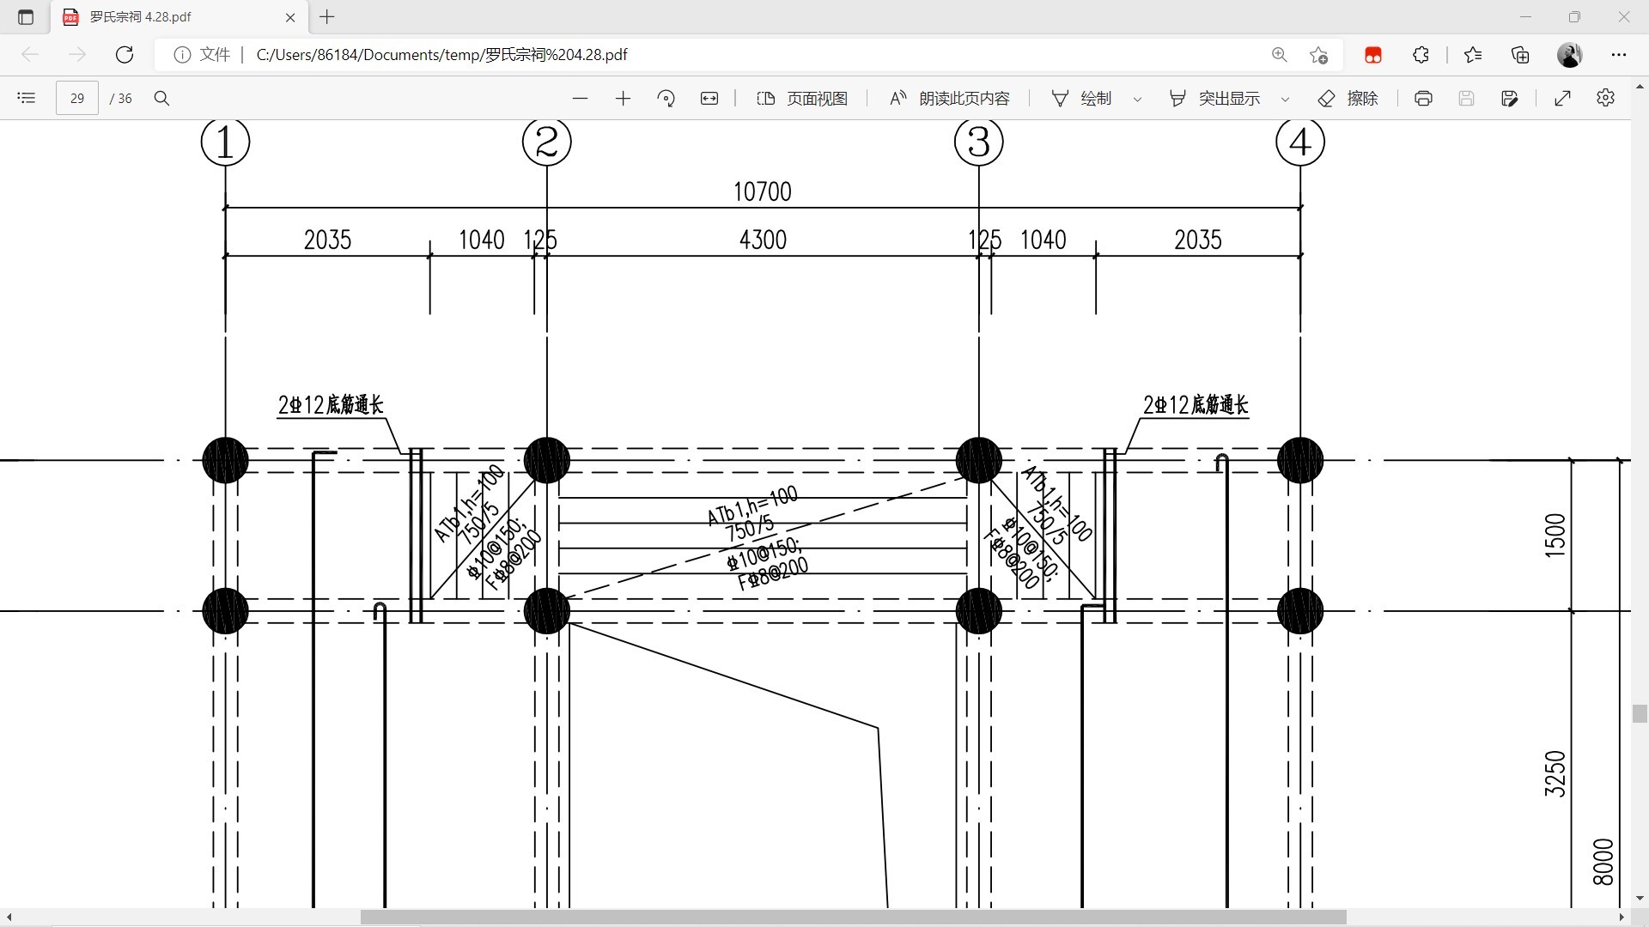Open the Extensions puzzle menu
The width and height of the screenshot is (1649, 927).
[x=1421, y=55]
